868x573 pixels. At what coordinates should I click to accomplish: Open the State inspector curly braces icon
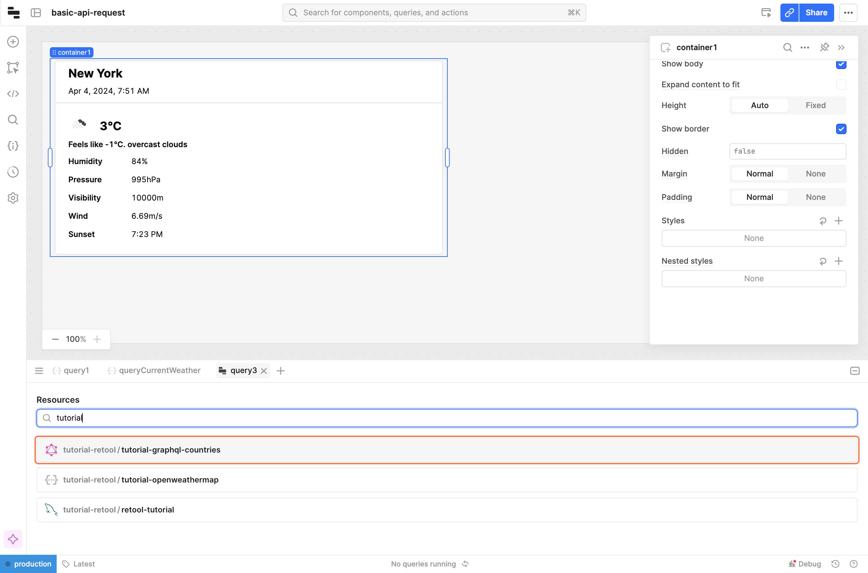[13, 146]
